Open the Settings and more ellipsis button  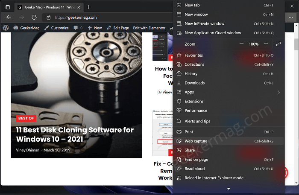[291, 17]
